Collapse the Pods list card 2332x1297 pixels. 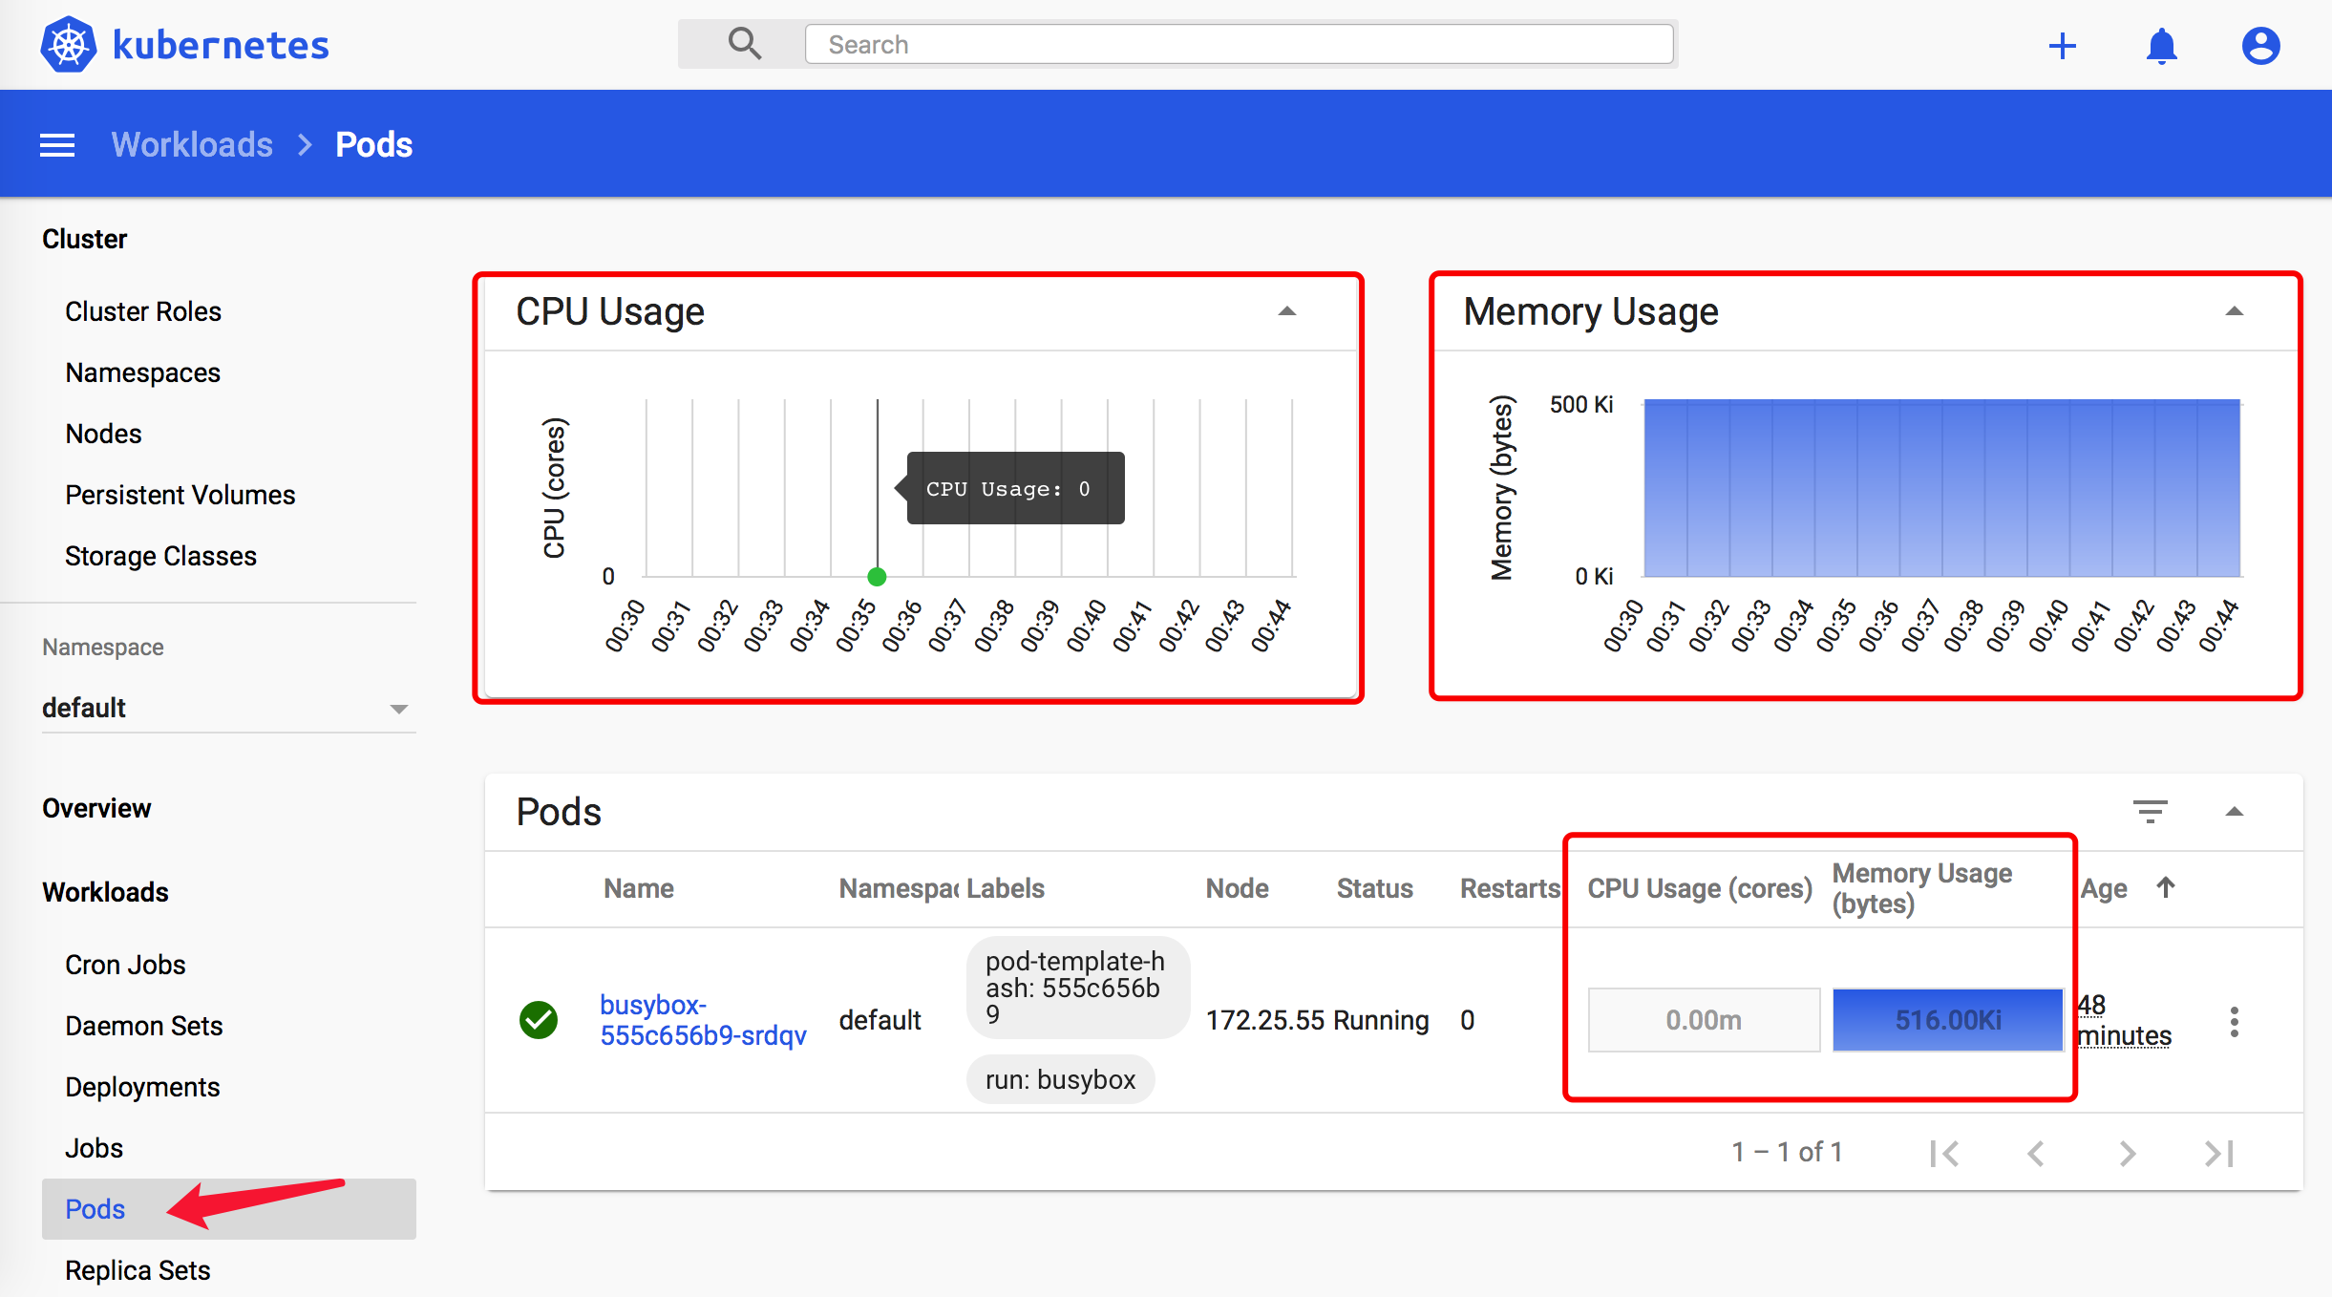point(2234,812)
